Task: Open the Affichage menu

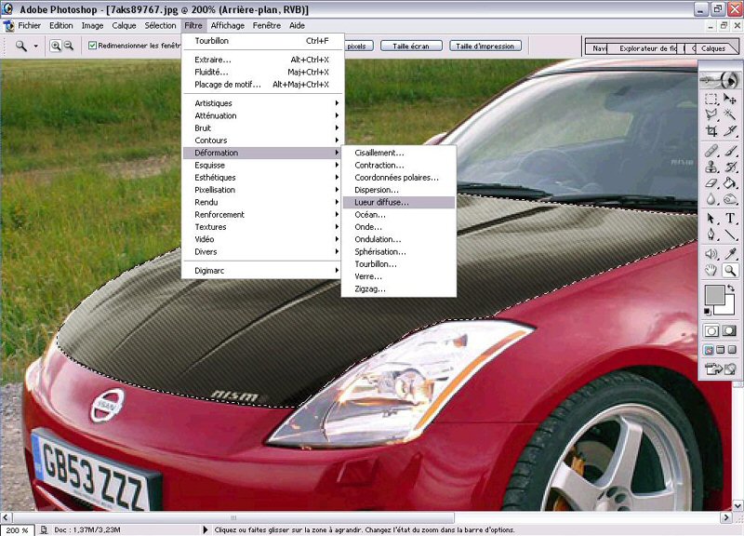Action: [x=228, y=26]
